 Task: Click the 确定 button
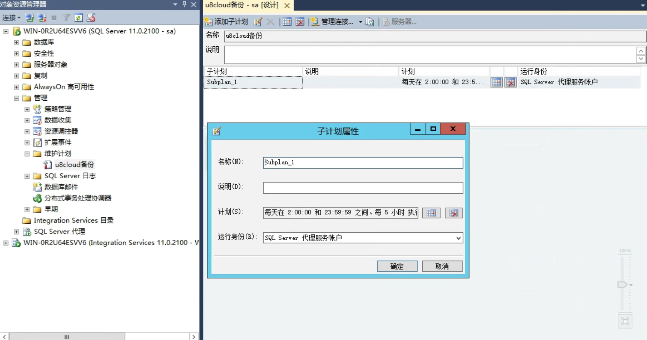pyautogui.click(x=397, y=266)
